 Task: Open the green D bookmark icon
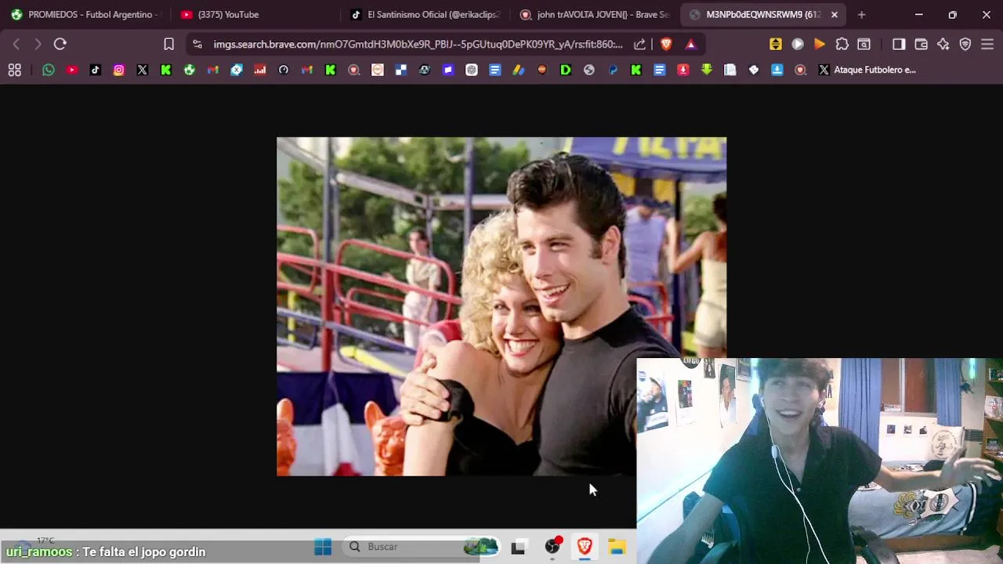(x=566, y=70)
